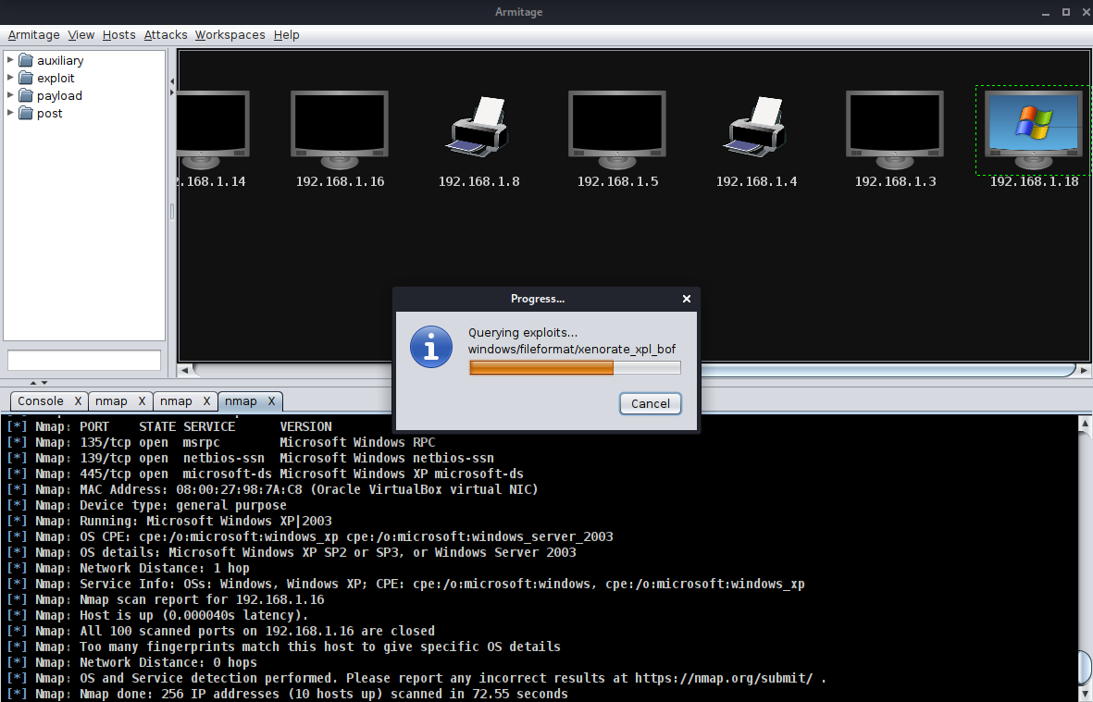The width and height of the screenshot is (1093, 702).
Task: Close the Console tab with its X
Action: (x=78, y=401)
